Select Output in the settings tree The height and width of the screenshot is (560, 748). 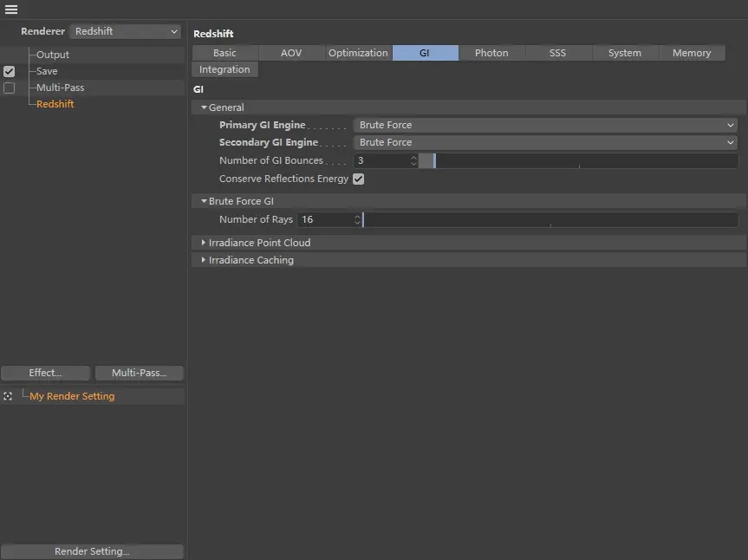click(51, 54)
